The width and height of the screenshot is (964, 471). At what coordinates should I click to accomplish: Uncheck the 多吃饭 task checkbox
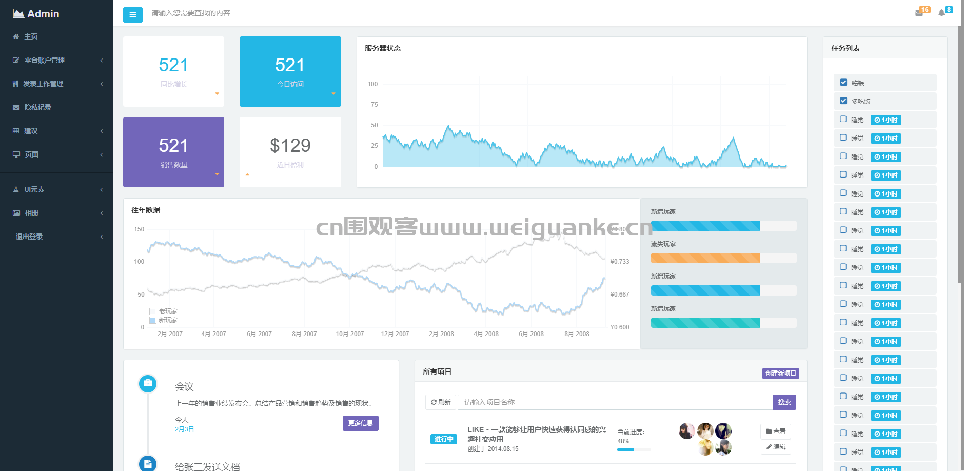point(843,101)
